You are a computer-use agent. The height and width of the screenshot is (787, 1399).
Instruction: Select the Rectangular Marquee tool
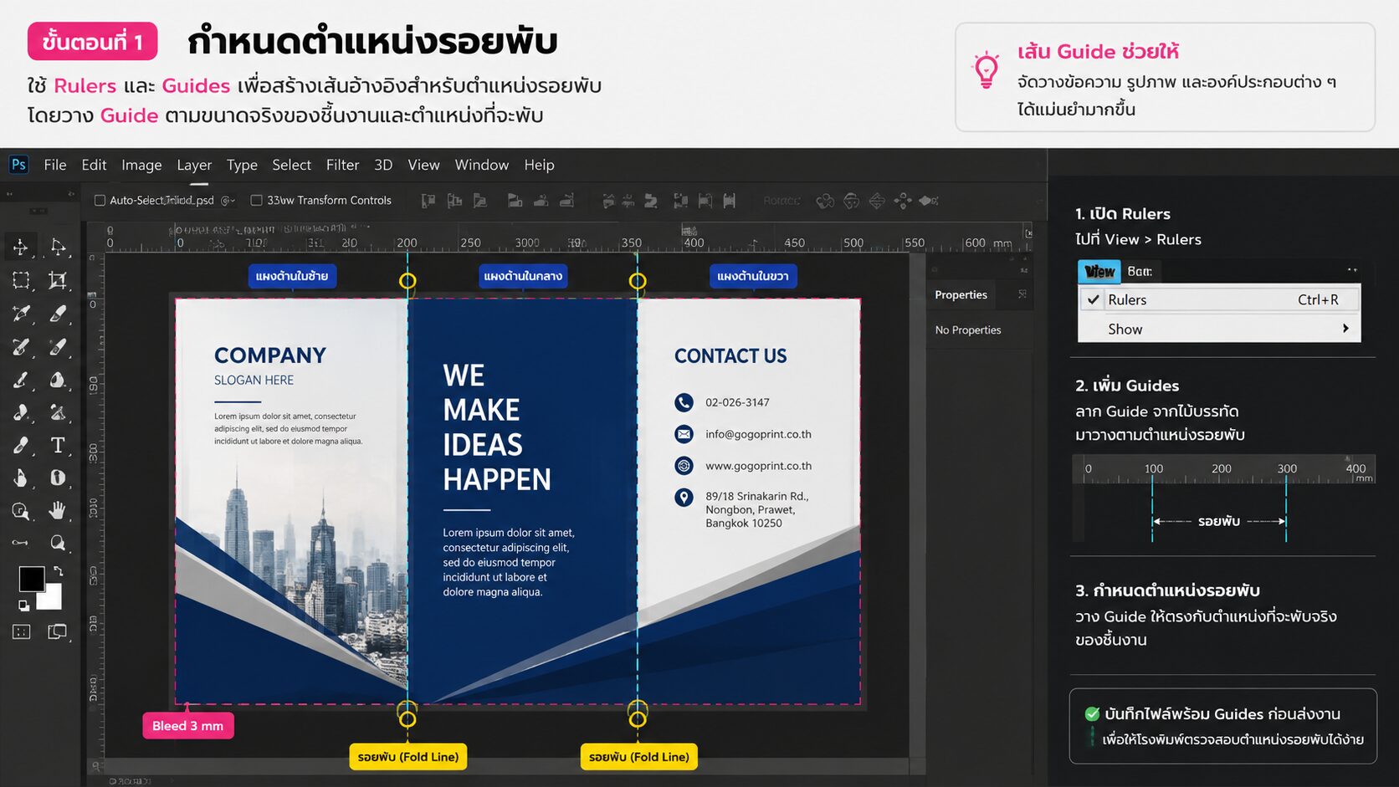click(x=21, y=280)
